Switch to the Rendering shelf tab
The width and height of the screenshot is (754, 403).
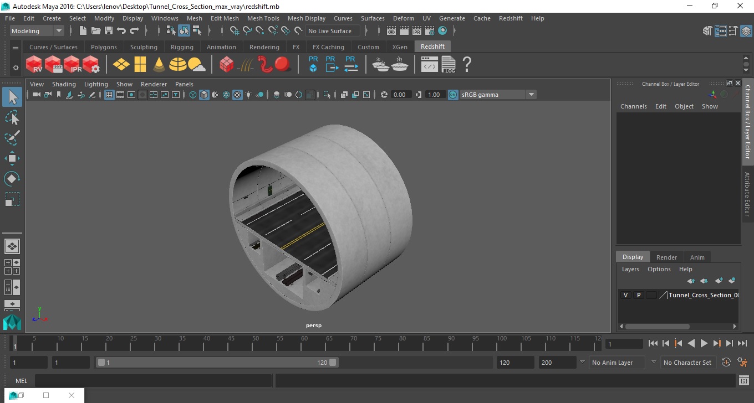click(264, 47)
